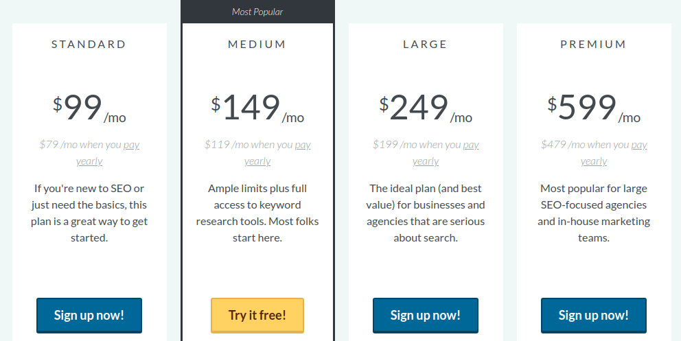Click Sign up now for Large plan
Image resolution: width=681 pixels, height=341 pixels.
[x=425, y=316]
